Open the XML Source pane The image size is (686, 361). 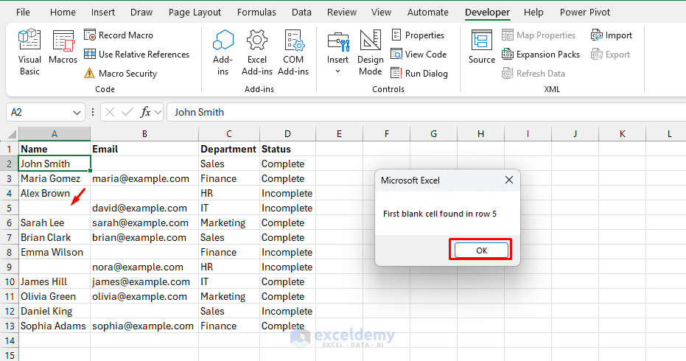pyautogui.click(x=482, y=46)
